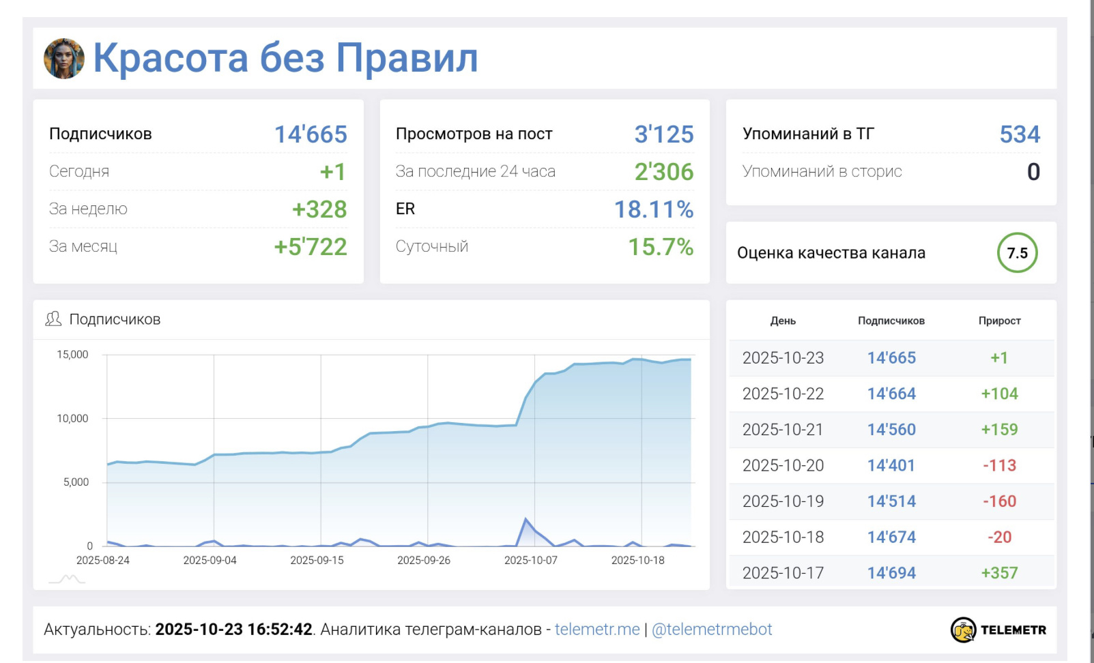Click the Суточный label
Image resolution: width=1094 pixels, height=663 pixels.
(x=432, y=246)
